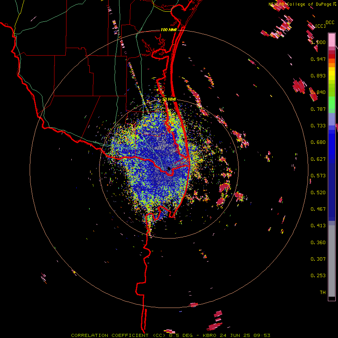Select the 0.733 color scale value
The image size is (338, 338).
318,126
